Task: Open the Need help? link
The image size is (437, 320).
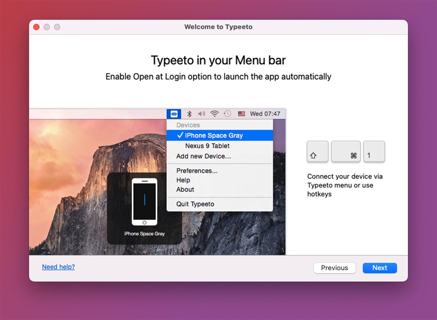Action: [58, 267]
